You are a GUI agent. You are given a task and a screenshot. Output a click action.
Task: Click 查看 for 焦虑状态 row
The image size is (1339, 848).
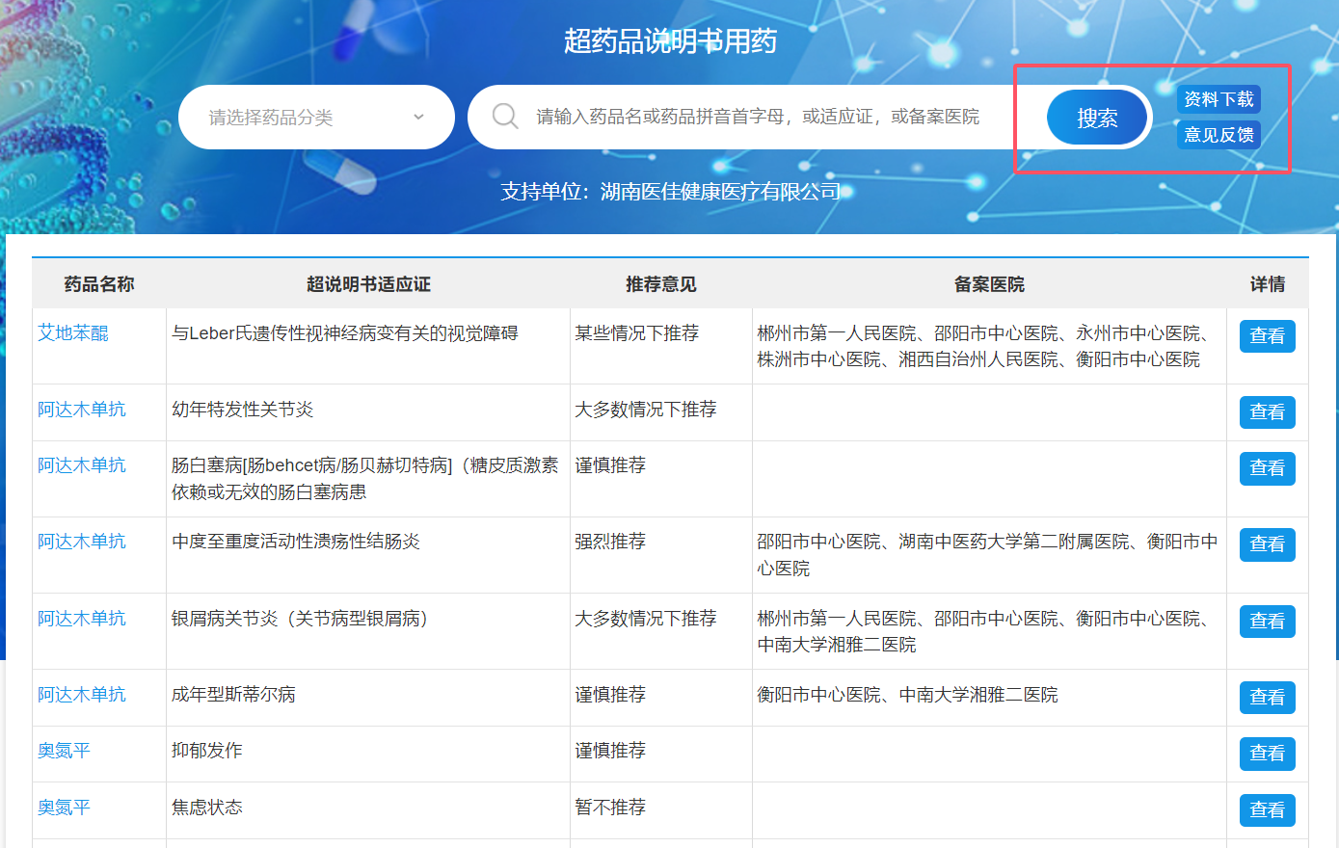tap(1267, 810)
